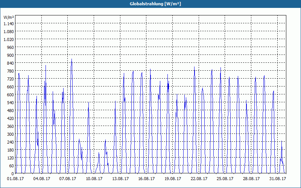Select the 1.020 y-axis value
The width and height of the screenshot is (301, 188).
[9, 39]
